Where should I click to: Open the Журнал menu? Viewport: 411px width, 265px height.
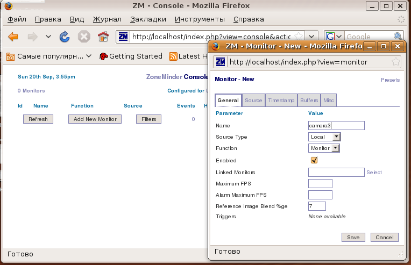107,19
